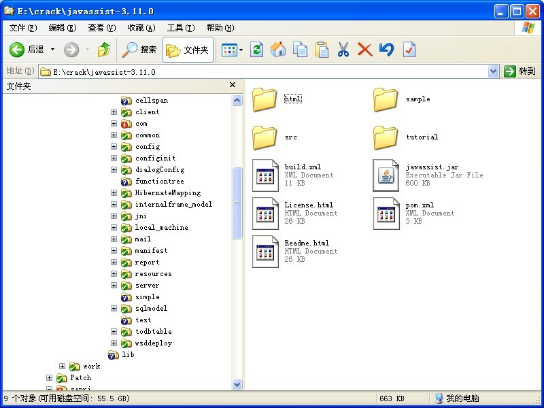Image resolution: width=544 pixels, height=408 pixels.
Task: Click the folder tree scrollbar thumb
Action: [x=237, y=203]
